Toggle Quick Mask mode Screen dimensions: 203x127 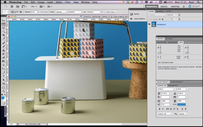[x=4, y=103]
